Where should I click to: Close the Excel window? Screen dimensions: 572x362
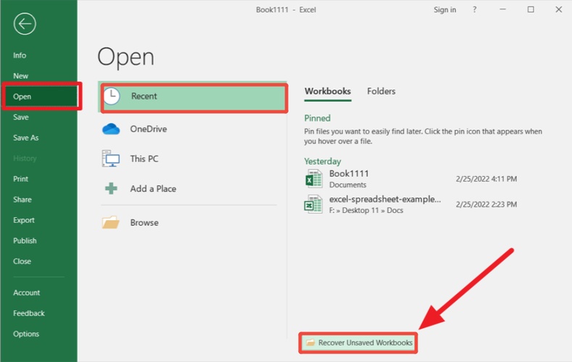558,9
